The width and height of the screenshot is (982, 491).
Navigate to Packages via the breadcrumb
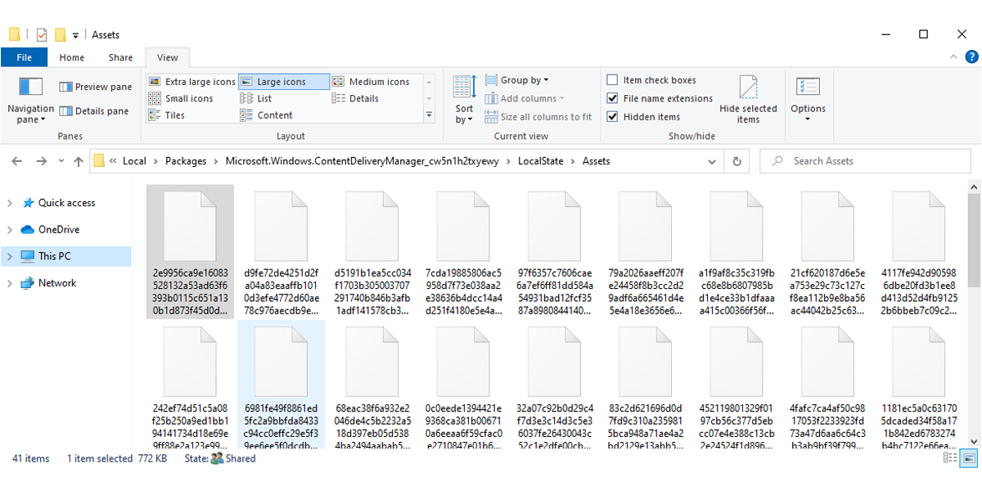187,161
